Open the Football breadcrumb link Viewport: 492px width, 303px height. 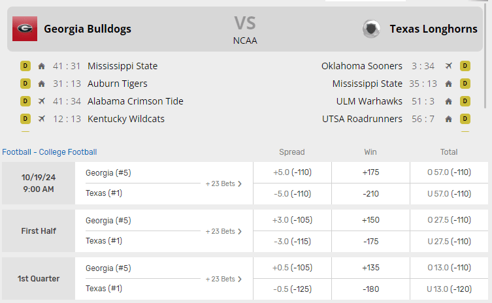[x=17, y=152]
